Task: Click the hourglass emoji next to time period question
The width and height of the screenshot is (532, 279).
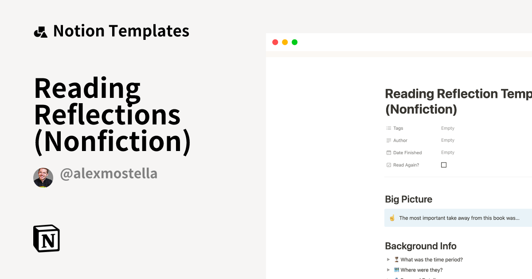Action: pyautogui.click(x=396, y=260)
